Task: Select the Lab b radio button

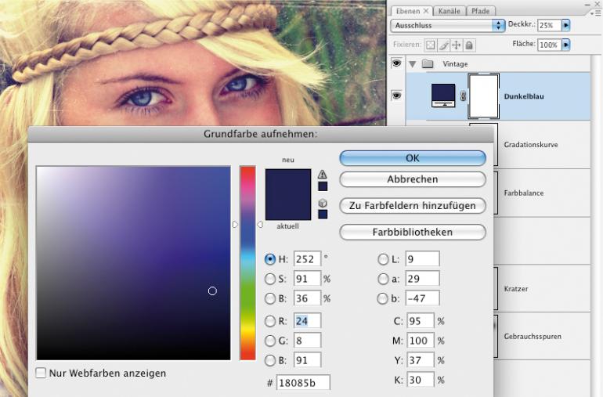Action: (383, 298)
